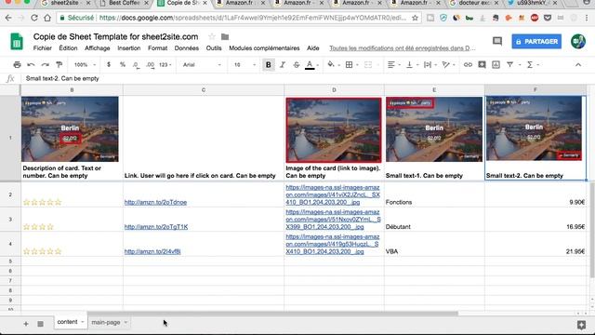
Task: Select cell containing Fonctions
Action: tap(434, 194)
